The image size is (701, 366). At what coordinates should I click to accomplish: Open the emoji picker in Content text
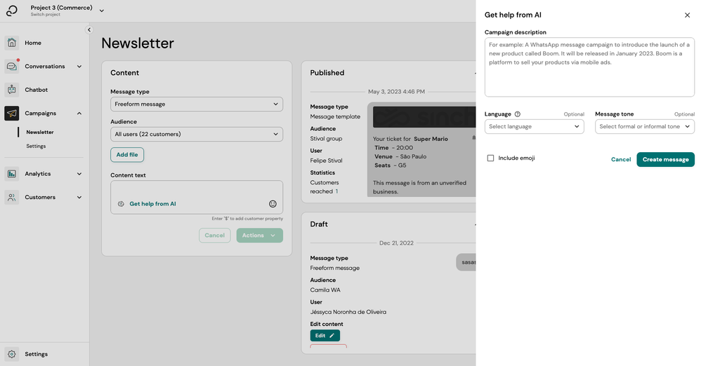[x=273, y=204]
